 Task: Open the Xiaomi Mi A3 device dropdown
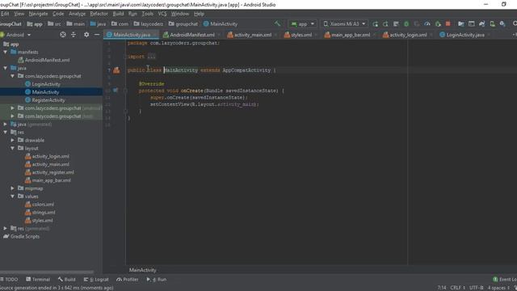(345, 23)
